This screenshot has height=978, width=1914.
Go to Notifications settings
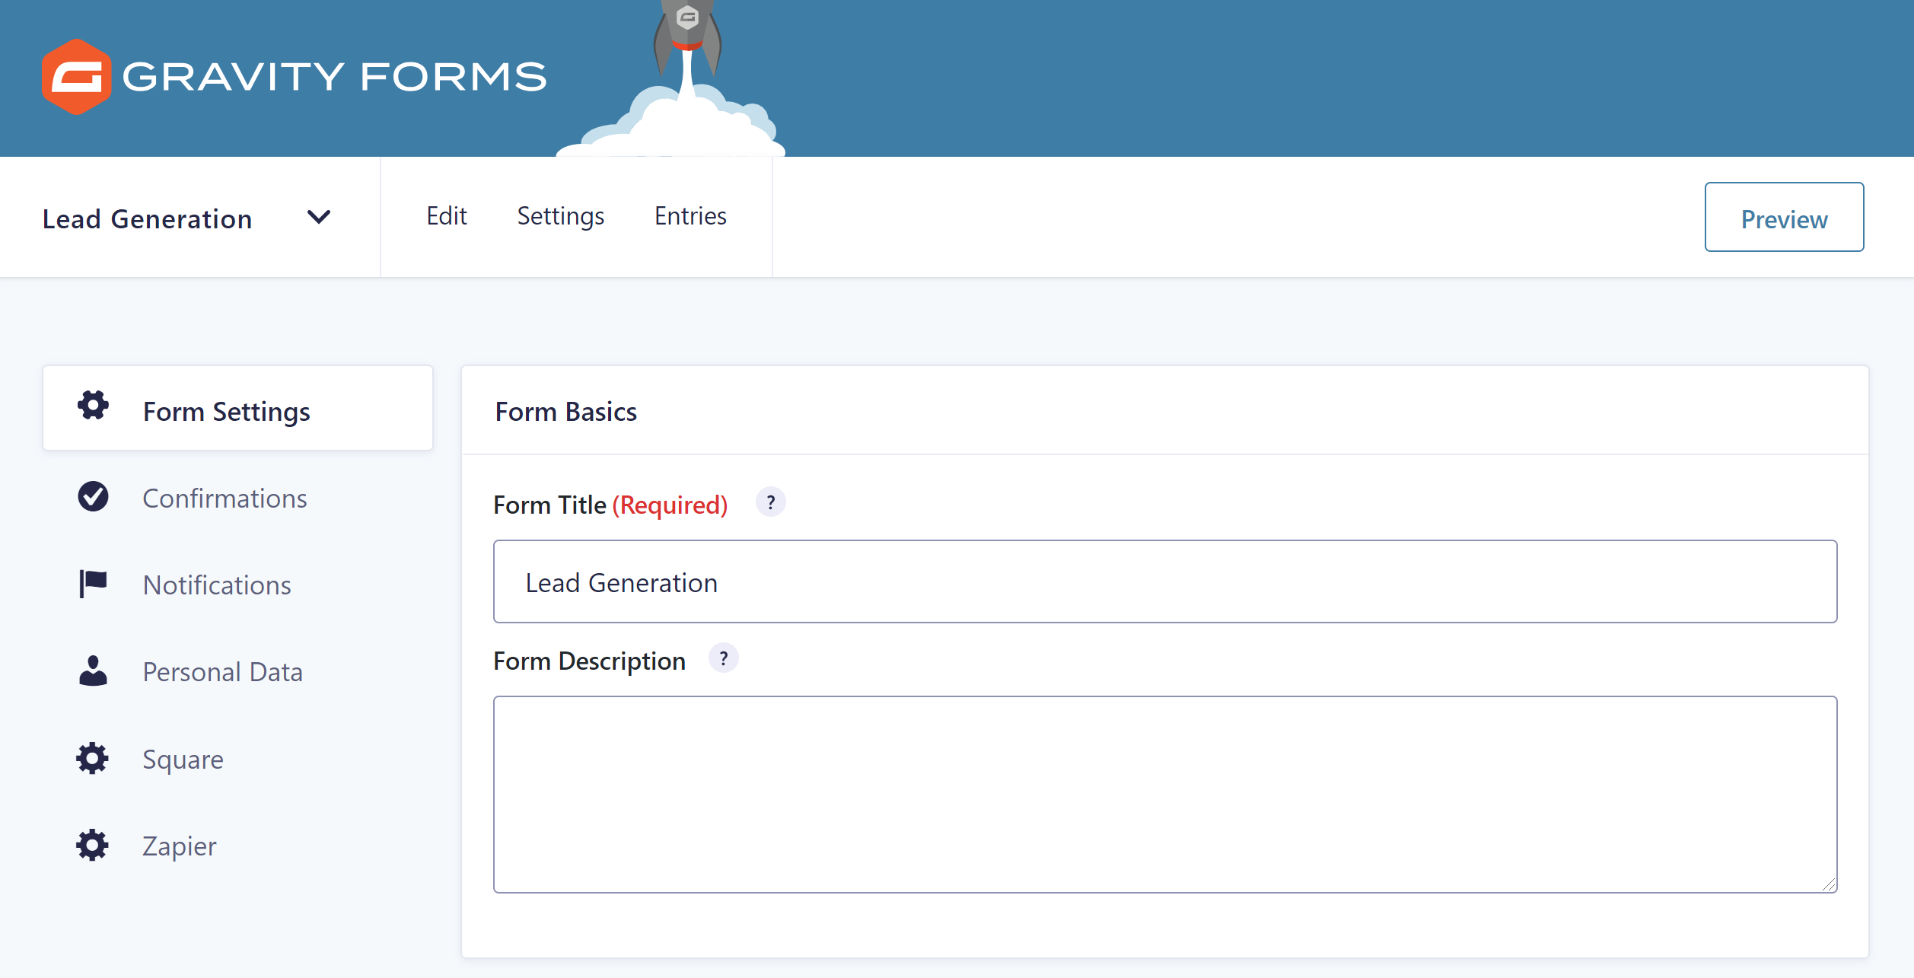[217, 585]
